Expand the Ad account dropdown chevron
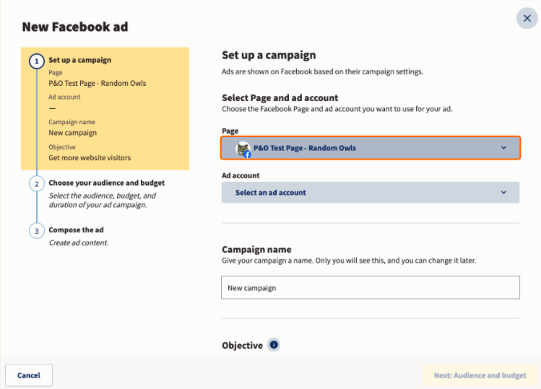This screenshot has width=541, height=389. coord(503,193)
